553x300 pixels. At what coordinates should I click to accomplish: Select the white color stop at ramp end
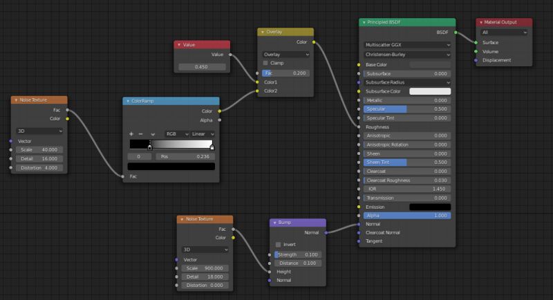tap(212, 147)
